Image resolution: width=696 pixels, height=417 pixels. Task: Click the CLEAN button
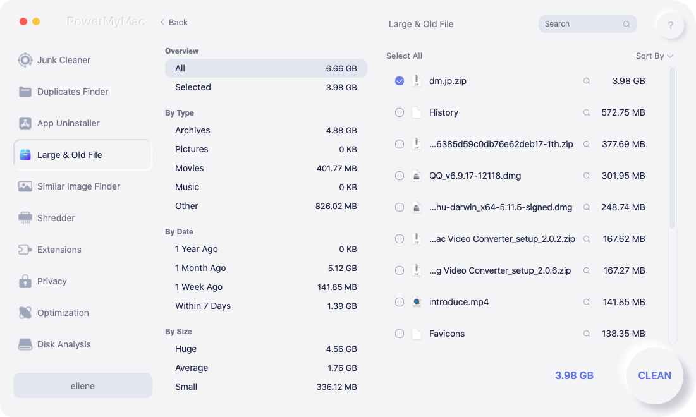pyautogui.click(x=655, y=376)
